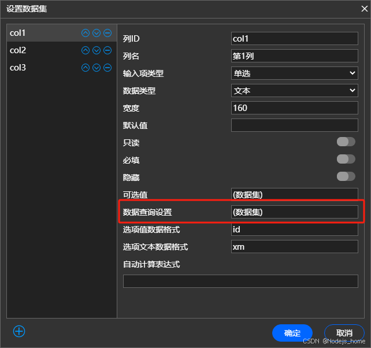Click the 取消 button
The width and height of the screenshot is (371, 348).
click(344, 333)
